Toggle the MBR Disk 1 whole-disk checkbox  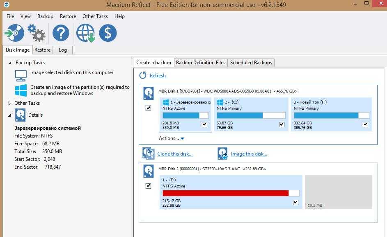click(x=148, y=108)
